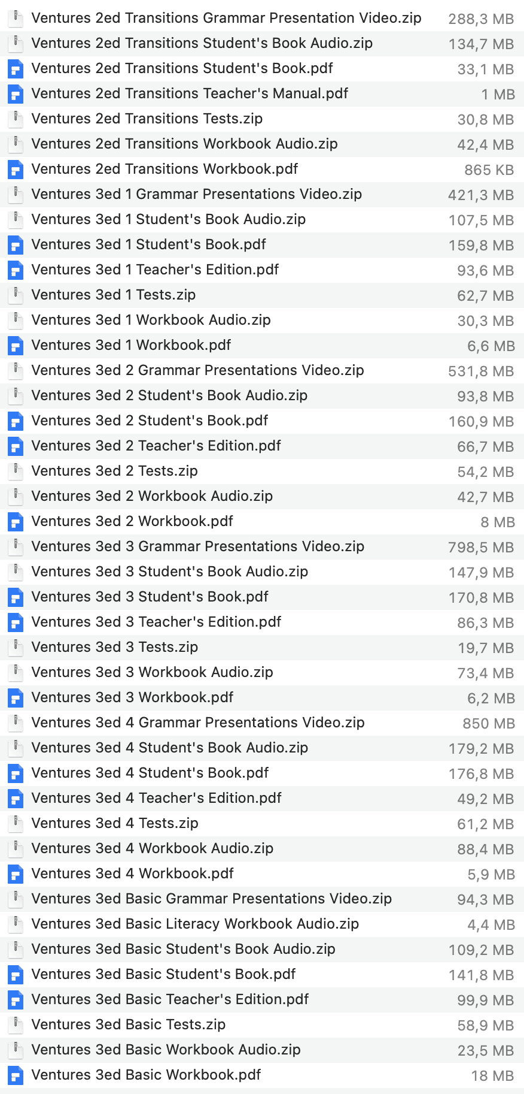Click the PDF icon of Ventures 3ed 3 Student's Book.pdf
This screenshot has width=524, height=1094.
16,597
